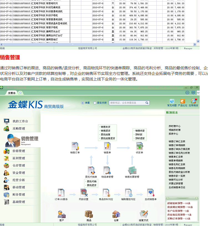Open the 结算方式 icon

point(143,214)
